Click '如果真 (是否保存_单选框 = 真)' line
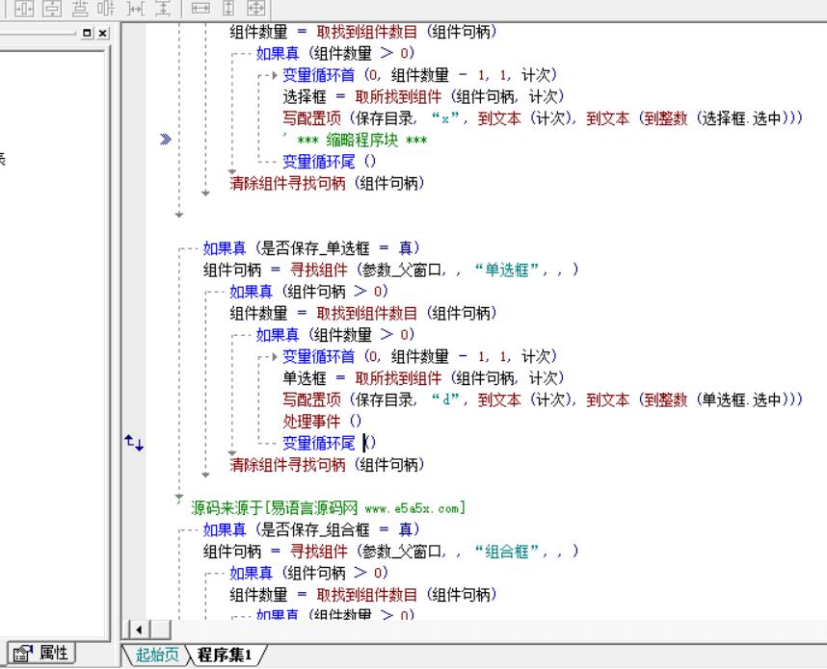 pyautogui.click(x=311, y=248)
